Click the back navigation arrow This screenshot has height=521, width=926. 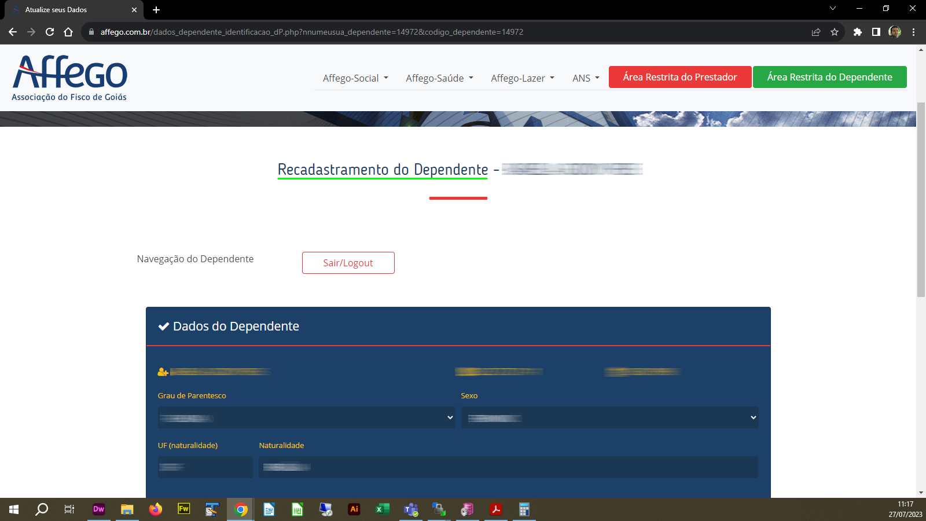(13, 32)
